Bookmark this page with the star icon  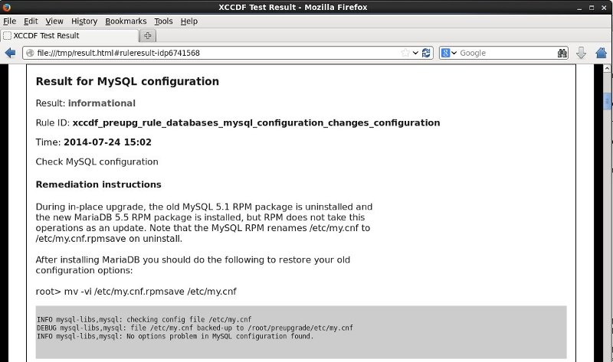(x=405, y=53)
